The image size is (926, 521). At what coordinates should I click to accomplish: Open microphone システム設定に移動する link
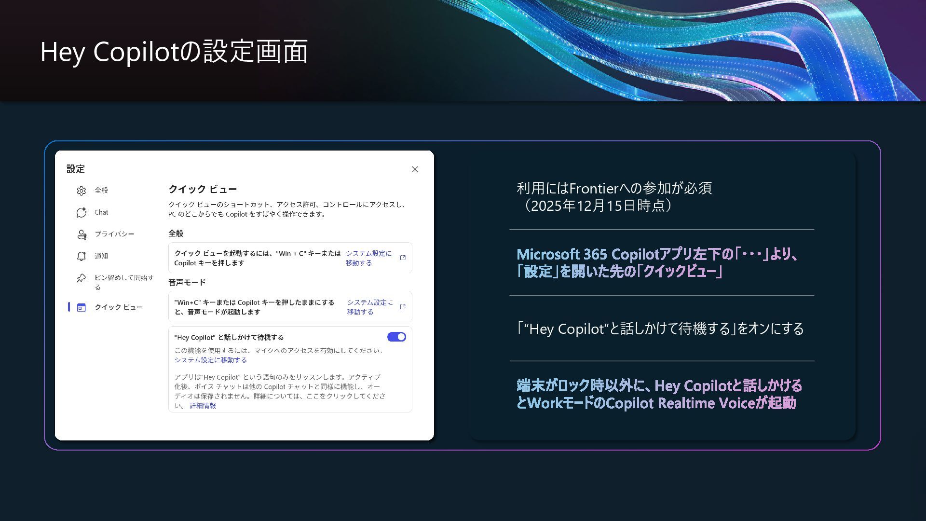[210, 360]
